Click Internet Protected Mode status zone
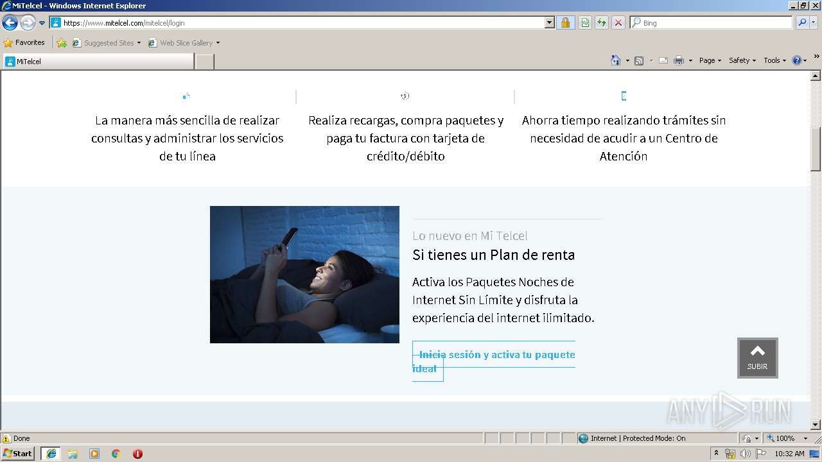Image resolution: width=822 pixels, height=462 pixels. pos(656,438)
